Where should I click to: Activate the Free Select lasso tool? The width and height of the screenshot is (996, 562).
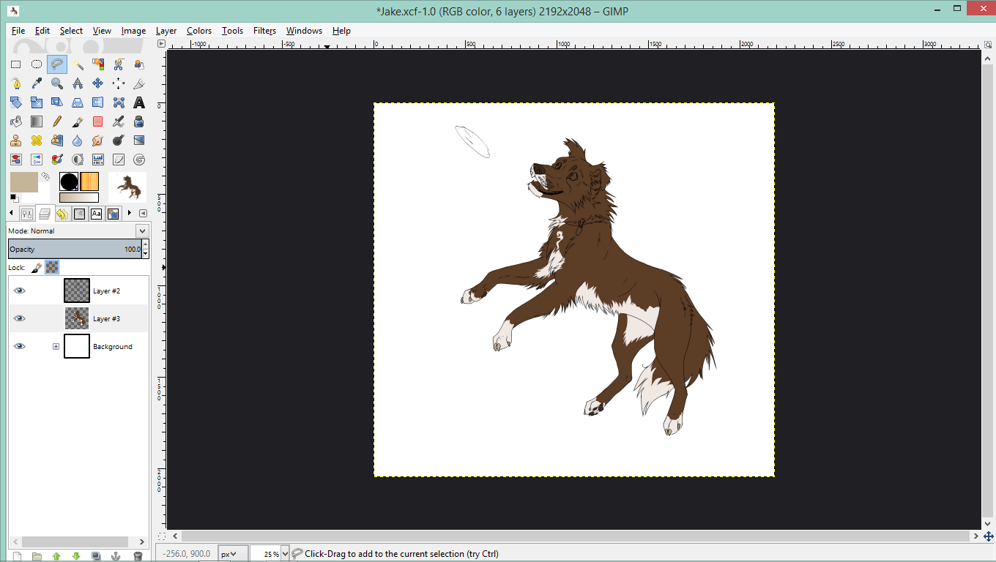56,64
